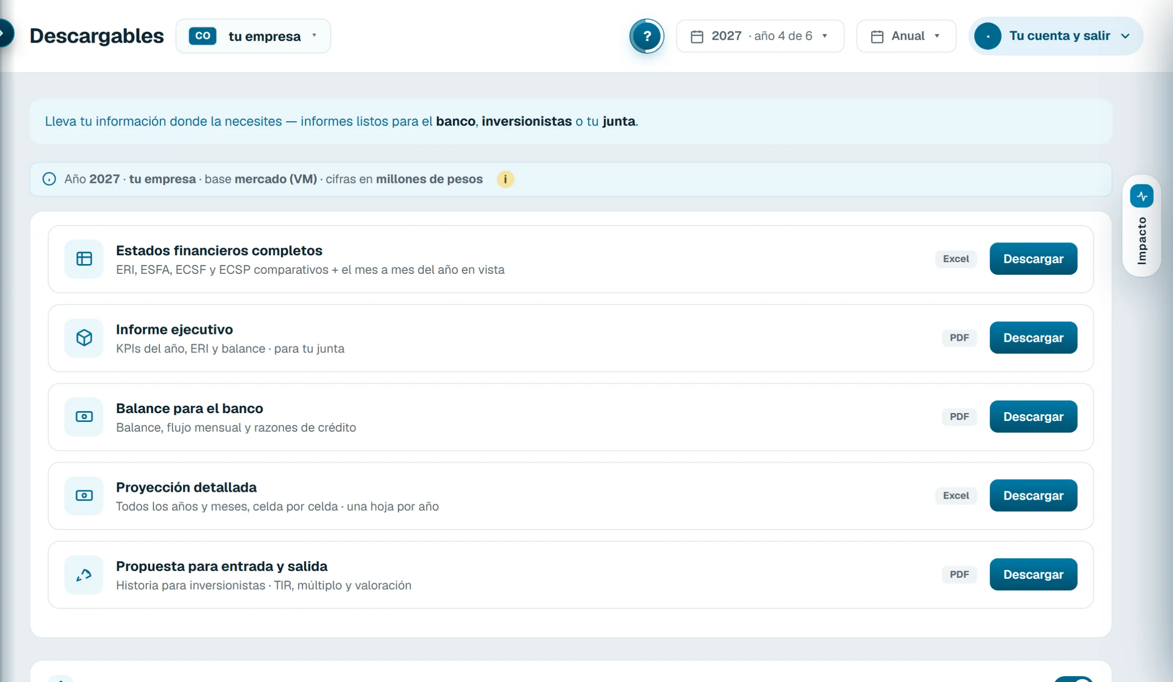Open the Anual period dropdown
The width and height of the screenshot is (1173, 682).
[906, 36]
